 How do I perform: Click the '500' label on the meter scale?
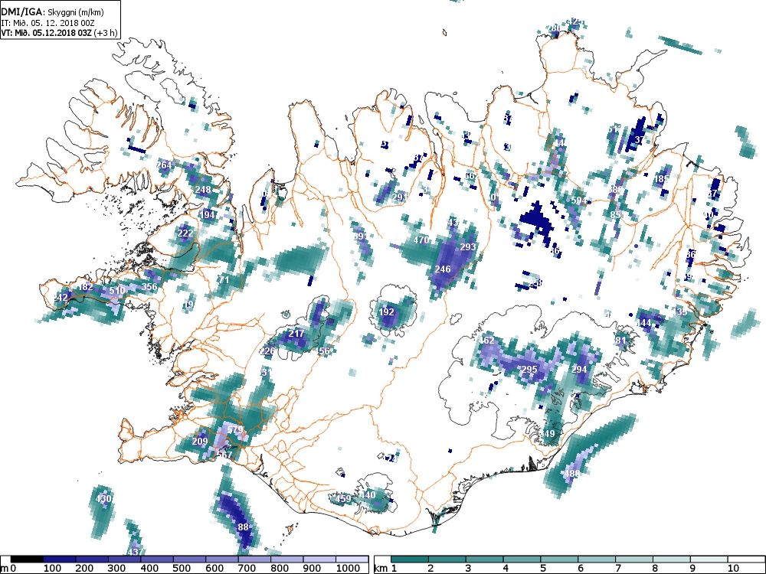coord(182,569)
